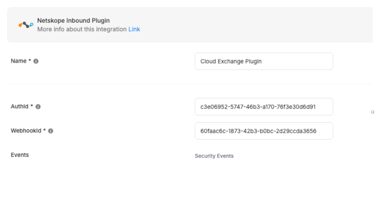Click the WebhookId field label
Viewport: 376px width, 202px height.
(x=26, y=130)
